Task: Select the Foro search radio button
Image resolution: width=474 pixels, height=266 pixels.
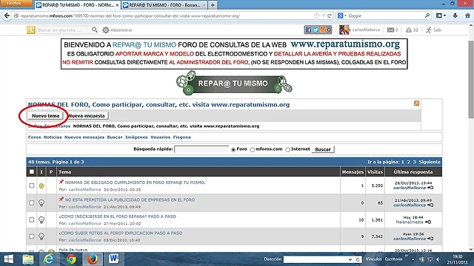Action: coord(233,149)
